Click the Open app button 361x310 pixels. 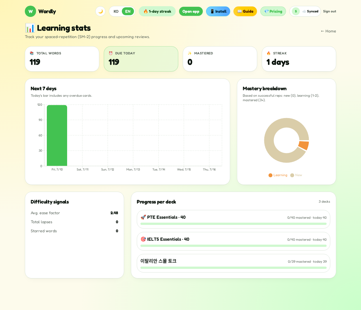click(x=191, y=11)
